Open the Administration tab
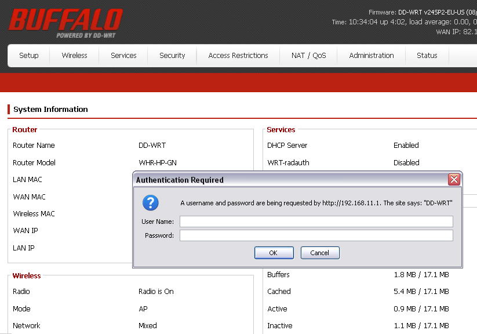This screenshot has height=334, width=477. (x=372, y=56)
